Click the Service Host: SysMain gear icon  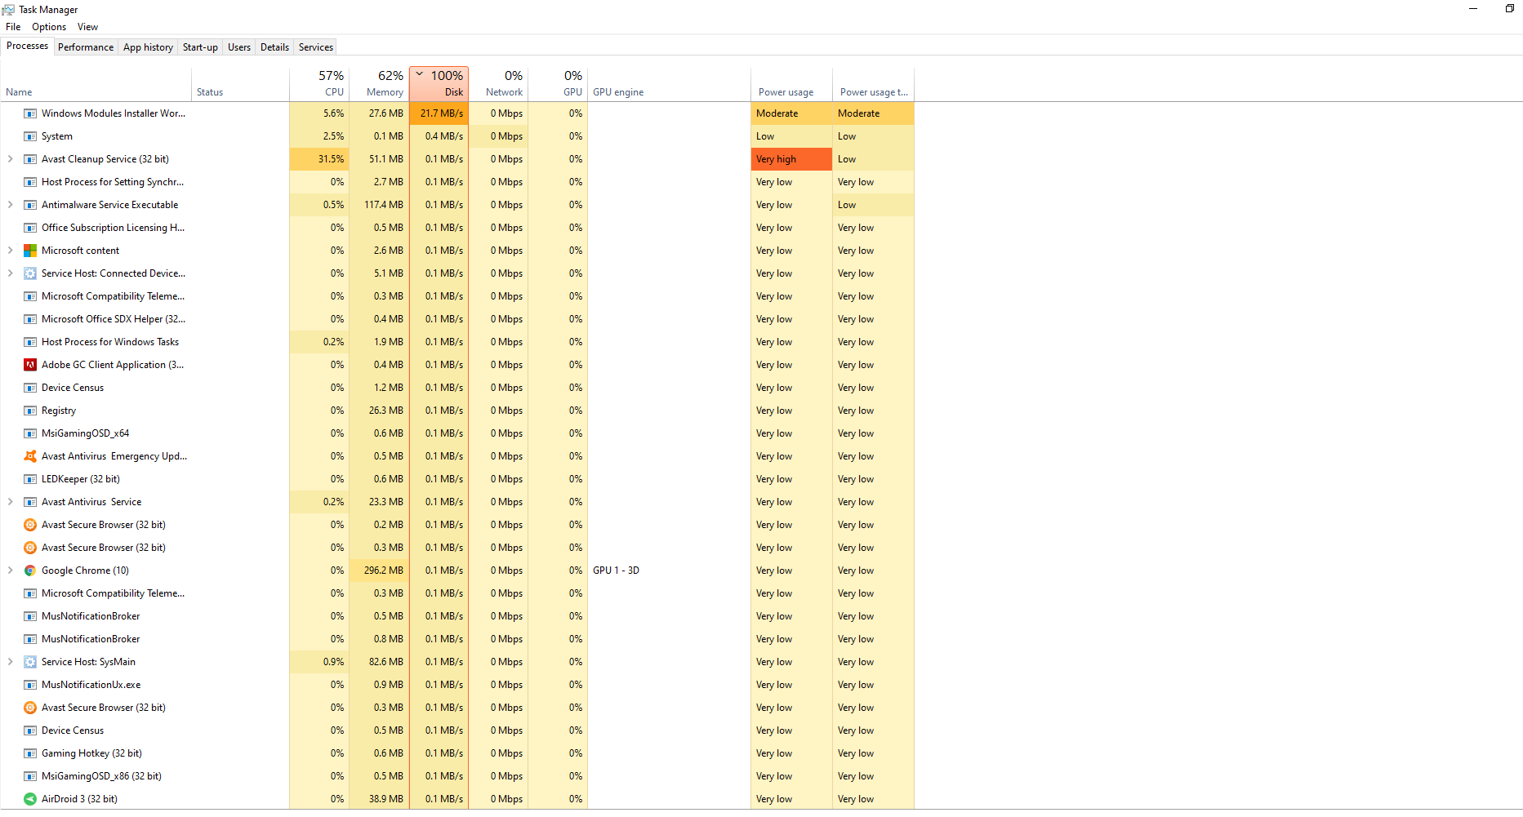tap(30, 662)
